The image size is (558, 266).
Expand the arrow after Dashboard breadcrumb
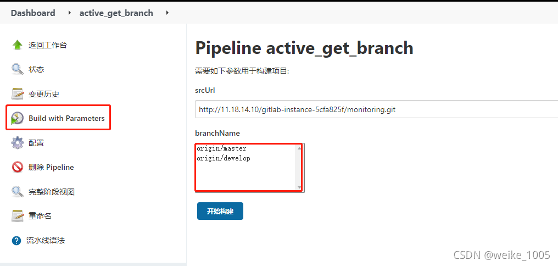click(69, 13)
